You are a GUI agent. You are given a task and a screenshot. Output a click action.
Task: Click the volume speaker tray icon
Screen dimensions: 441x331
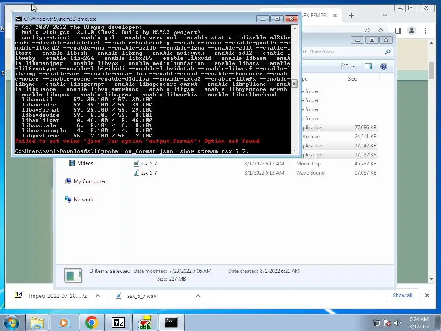398,323
